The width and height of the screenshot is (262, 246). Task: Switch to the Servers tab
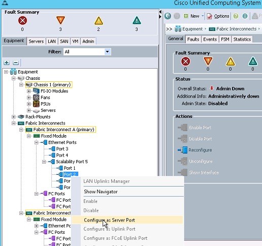coord(36,41)
